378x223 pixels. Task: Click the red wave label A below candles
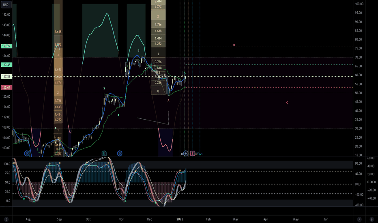tap(168, 101)
